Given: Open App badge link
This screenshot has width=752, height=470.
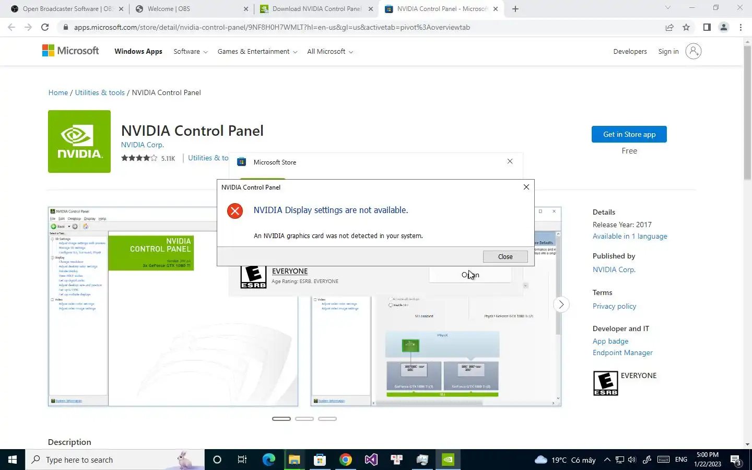Looking at the screenshot, I should 610,341.
